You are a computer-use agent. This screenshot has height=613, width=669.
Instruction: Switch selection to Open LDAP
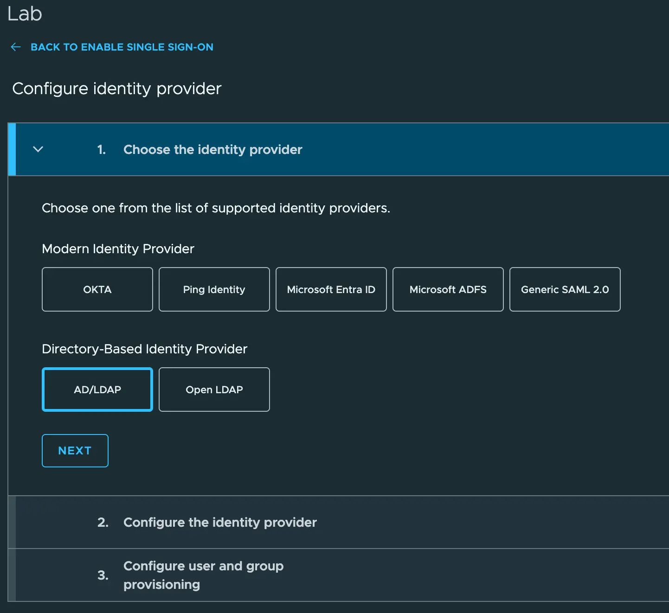coord(214,390)
